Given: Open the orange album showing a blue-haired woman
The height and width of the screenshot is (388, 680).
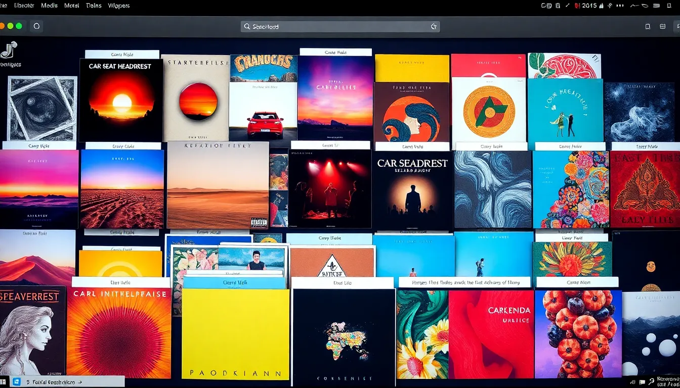Looking at the screenshot, I should pos(411,112).
